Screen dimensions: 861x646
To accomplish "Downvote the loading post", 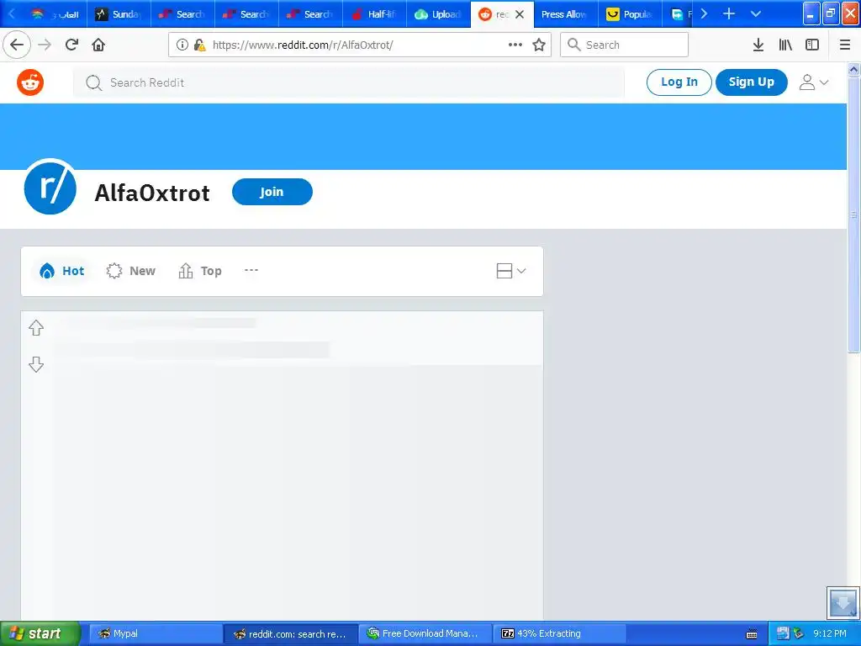I will pyautogui.click(x=36, y=364).
